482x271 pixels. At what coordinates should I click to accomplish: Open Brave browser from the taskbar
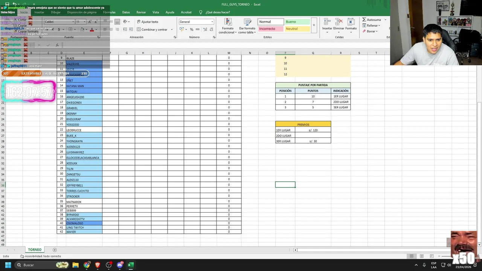(x=98, y=265)
